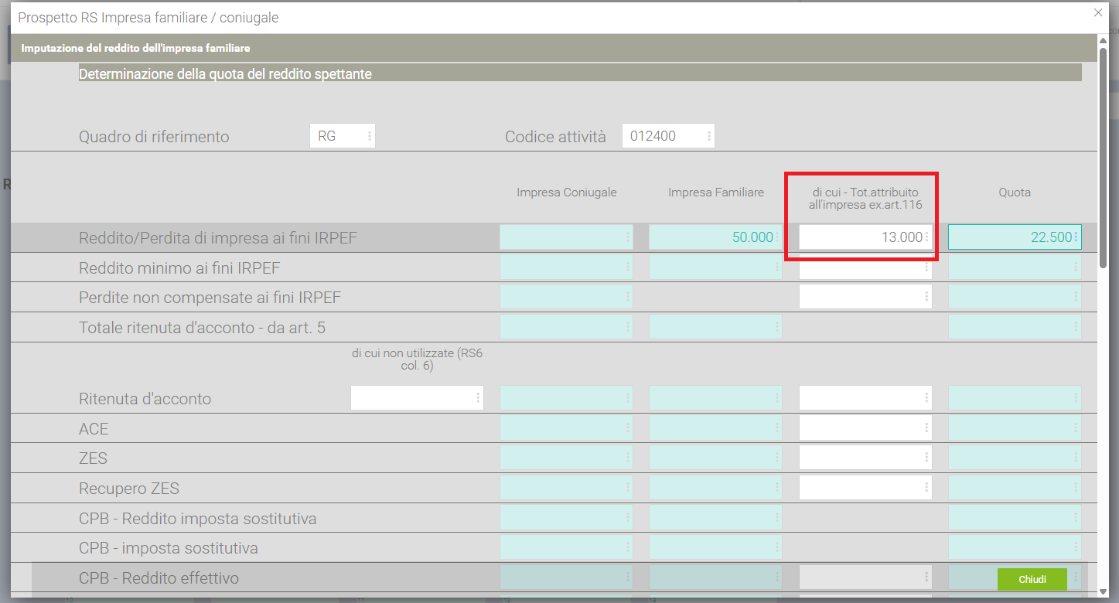Image resolution: width=1119 pixels, height=603 pixels.
Task: Open the Quadro di riferimento RG field
Action: 343,136
